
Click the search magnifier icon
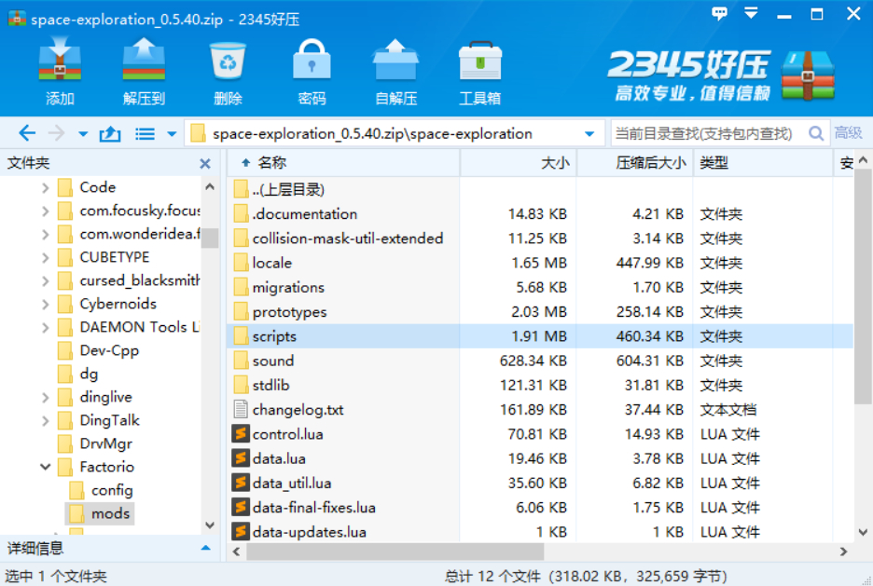pyautogui.click(x=816, y=133)
